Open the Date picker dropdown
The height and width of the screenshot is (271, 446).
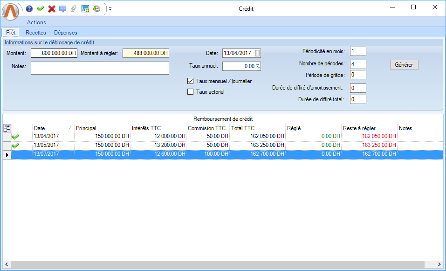coord(258,53)
